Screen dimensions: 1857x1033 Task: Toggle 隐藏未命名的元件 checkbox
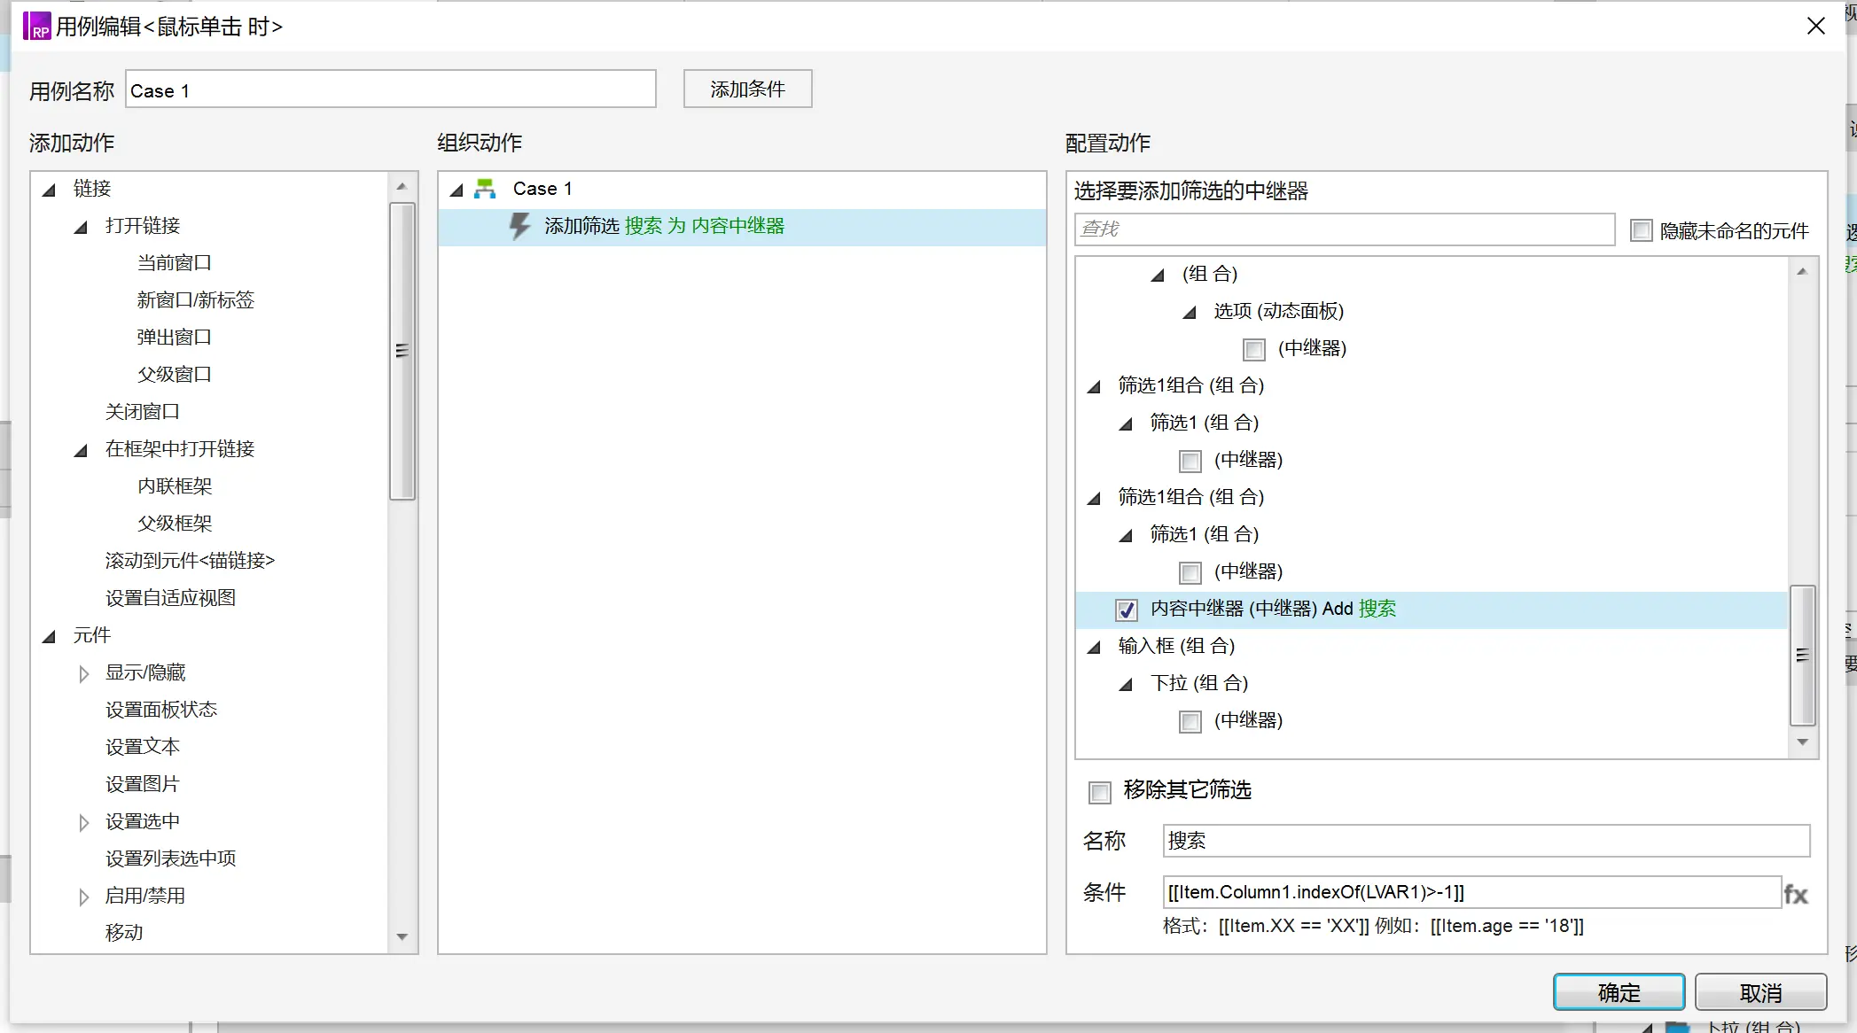(x=1642, y=229)
